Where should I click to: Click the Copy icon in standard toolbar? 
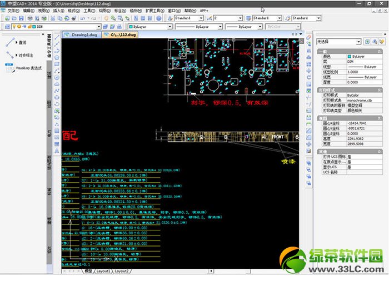click(x=60, y=18)
